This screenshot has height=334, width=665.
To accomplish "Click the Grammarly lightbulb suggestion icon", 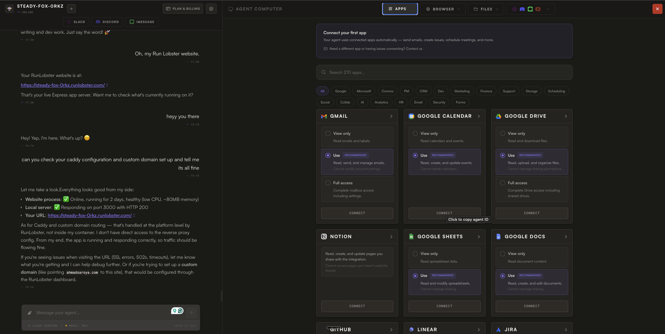I will click(x=175, y=311).
